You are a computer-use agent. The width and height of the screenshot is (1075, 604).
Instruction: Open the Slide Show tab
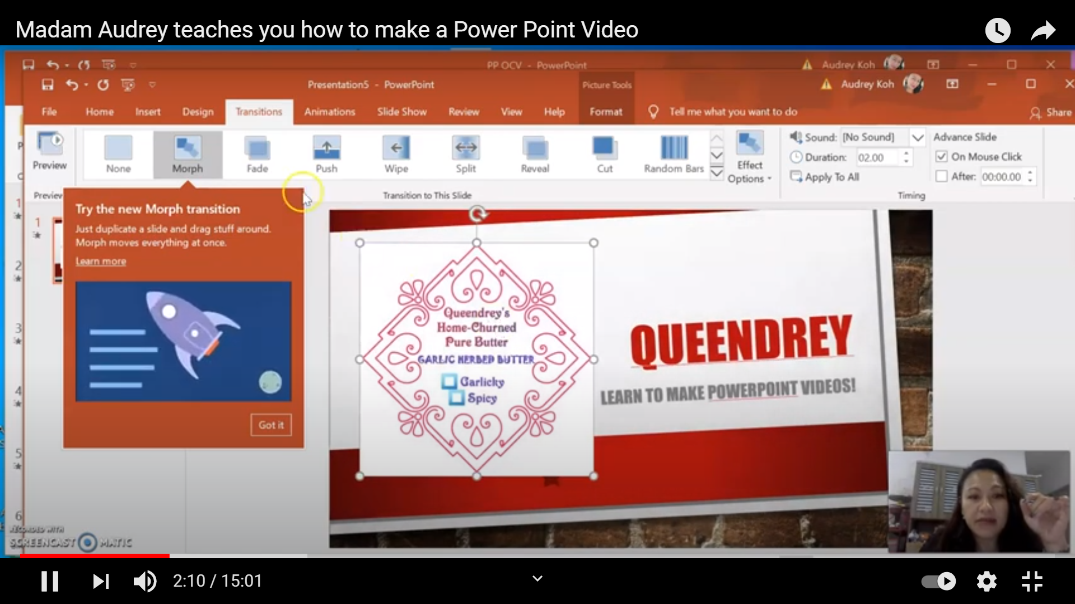point(401,112)
